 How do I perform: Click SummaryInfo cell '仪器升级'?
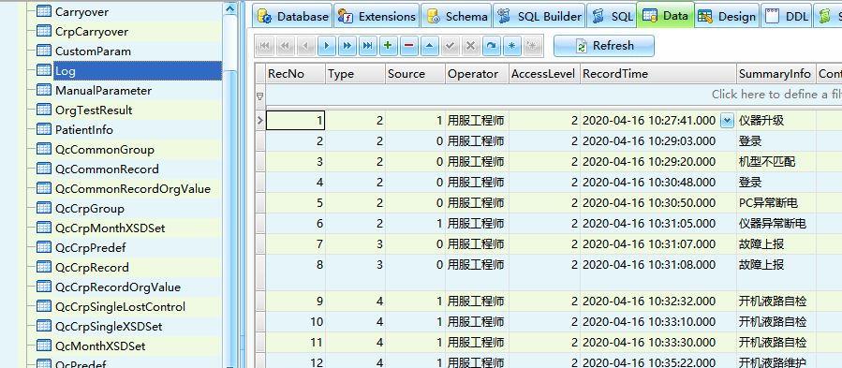point(776,121)
